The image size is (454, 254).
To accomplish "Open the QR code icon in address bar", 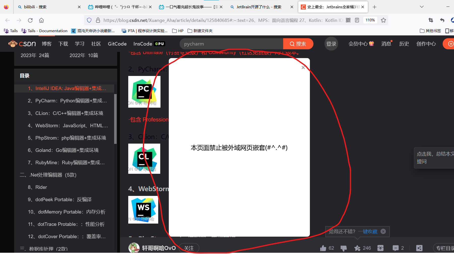I will 348,20.
